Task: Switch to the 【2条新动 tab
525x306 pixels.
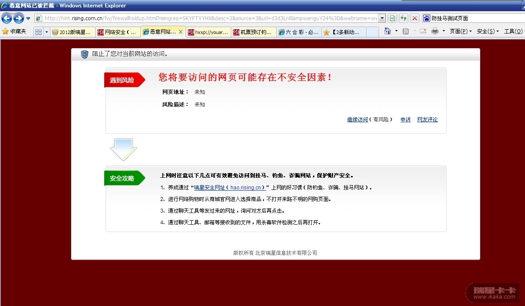Action: coord(344,32)
